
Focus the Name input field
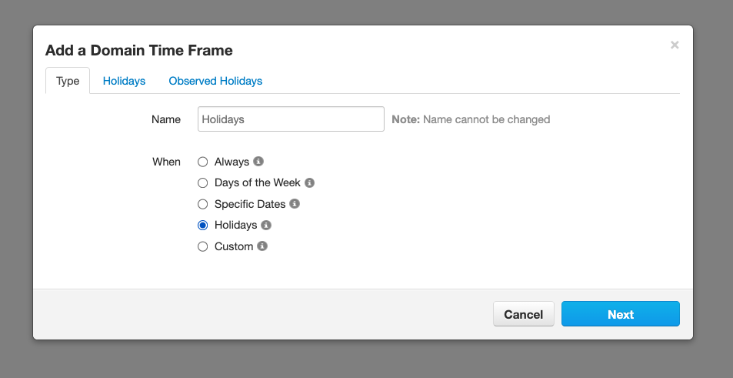pos(291,119)
